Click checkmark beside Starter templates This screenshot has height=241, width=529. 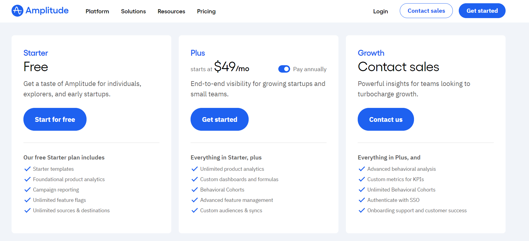28,169
